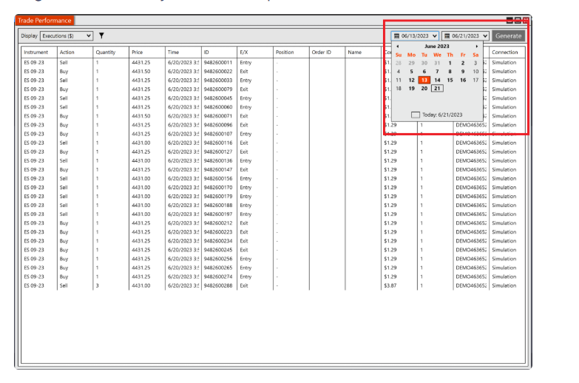The image size is (579, 383).
Task: Choose June 5 in the calendar
Action: tap(411, 72)
